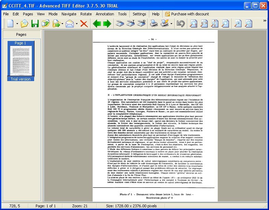Click the Save As folder icon
The width and height of the screenshot is (269, 210).
[45, 24]
